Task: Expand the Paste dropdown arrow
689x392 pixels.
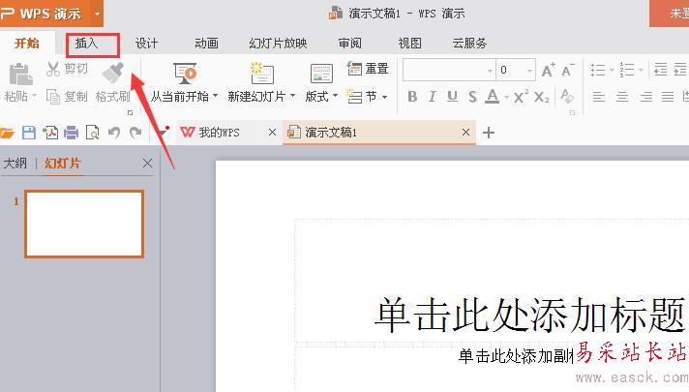Action: click(x=34, y=96)
